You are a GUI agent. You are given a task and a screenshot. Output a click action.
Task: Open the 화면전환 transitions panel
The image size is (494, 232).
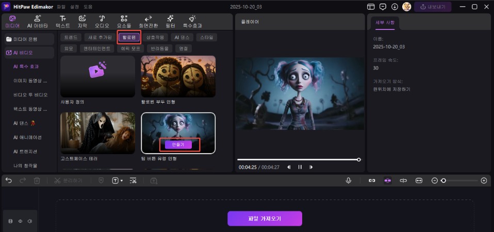coord(148,21)
